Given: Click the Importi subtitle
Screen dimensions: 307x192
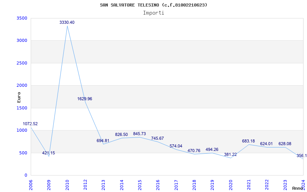Looking at the screenshot, I should 153,13.
